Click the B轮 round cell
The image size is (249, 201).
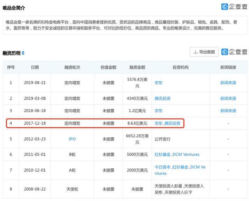[x=72, y=154]
